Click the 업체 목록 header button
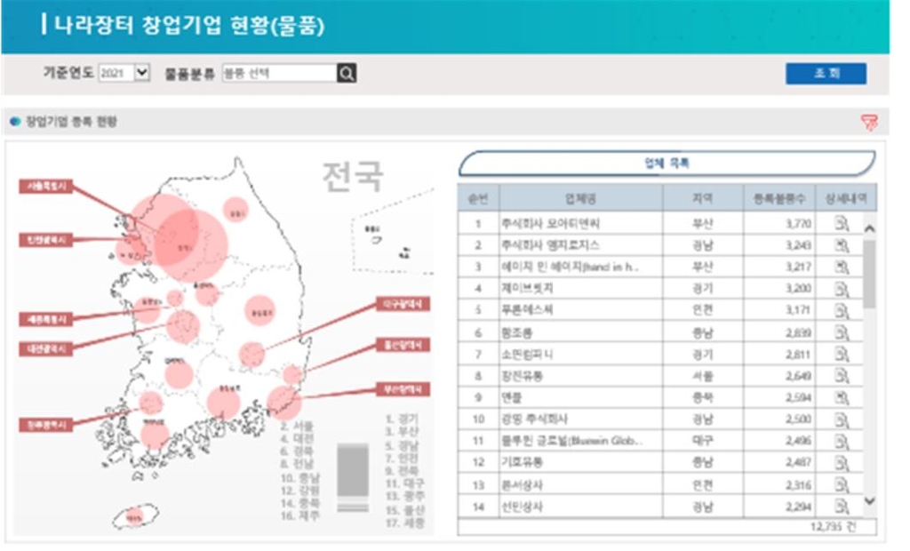910x551 pixels. pos(667,164)
